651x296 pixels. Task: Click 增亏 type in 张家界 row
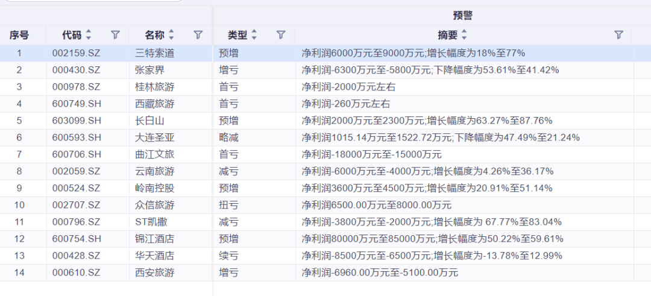[228, 70]
